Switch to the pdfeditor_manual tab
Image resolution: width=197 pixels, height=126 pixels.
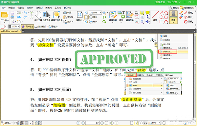click(11, 31)
